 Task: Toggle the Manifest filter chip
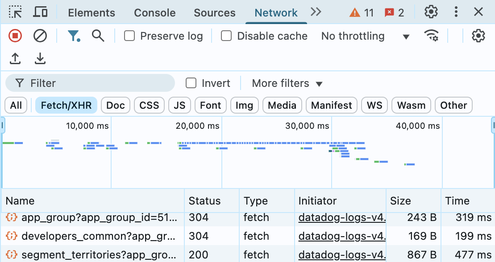[x=332, y=105]
